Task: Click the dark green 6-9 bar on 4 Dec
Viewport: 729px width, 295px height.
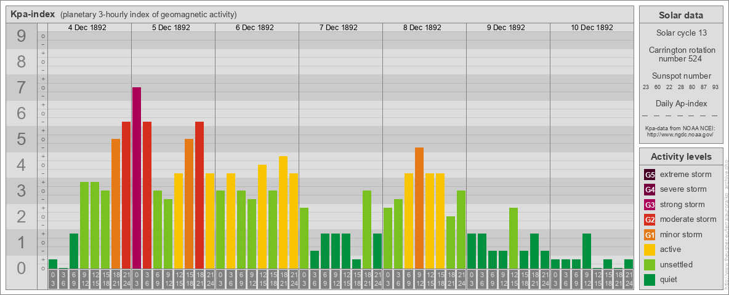Action: click(74, 251)
